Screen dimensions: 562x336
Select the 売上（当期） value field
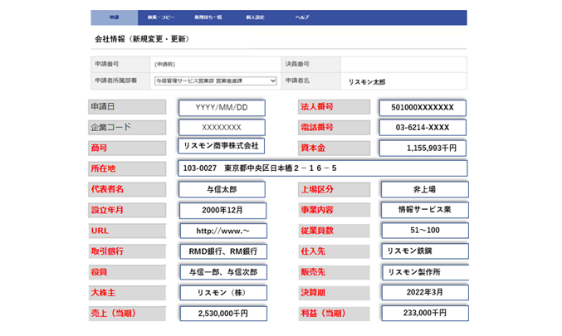coord(221,314)
